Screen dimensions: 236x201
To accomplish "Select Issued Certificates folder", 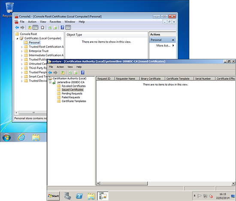I will point(73,90).
